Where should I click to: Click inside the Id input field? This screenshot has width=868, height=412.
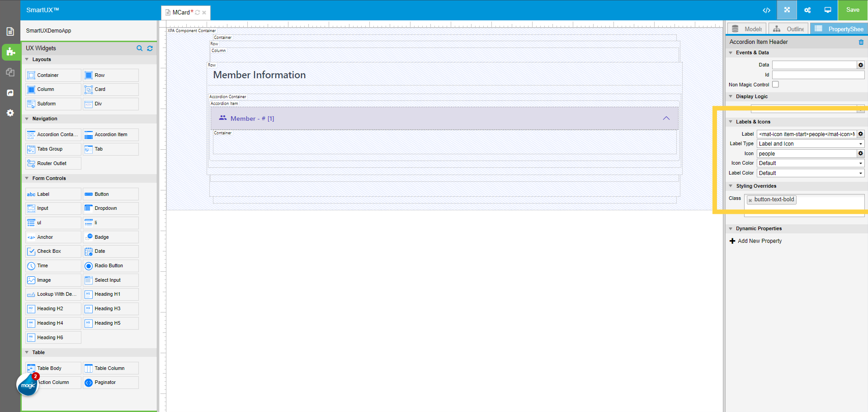click(818, 75)
